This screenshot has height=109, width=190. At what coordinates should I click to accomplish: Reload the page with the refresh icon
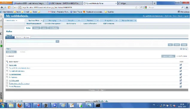[x=141, y=7]
